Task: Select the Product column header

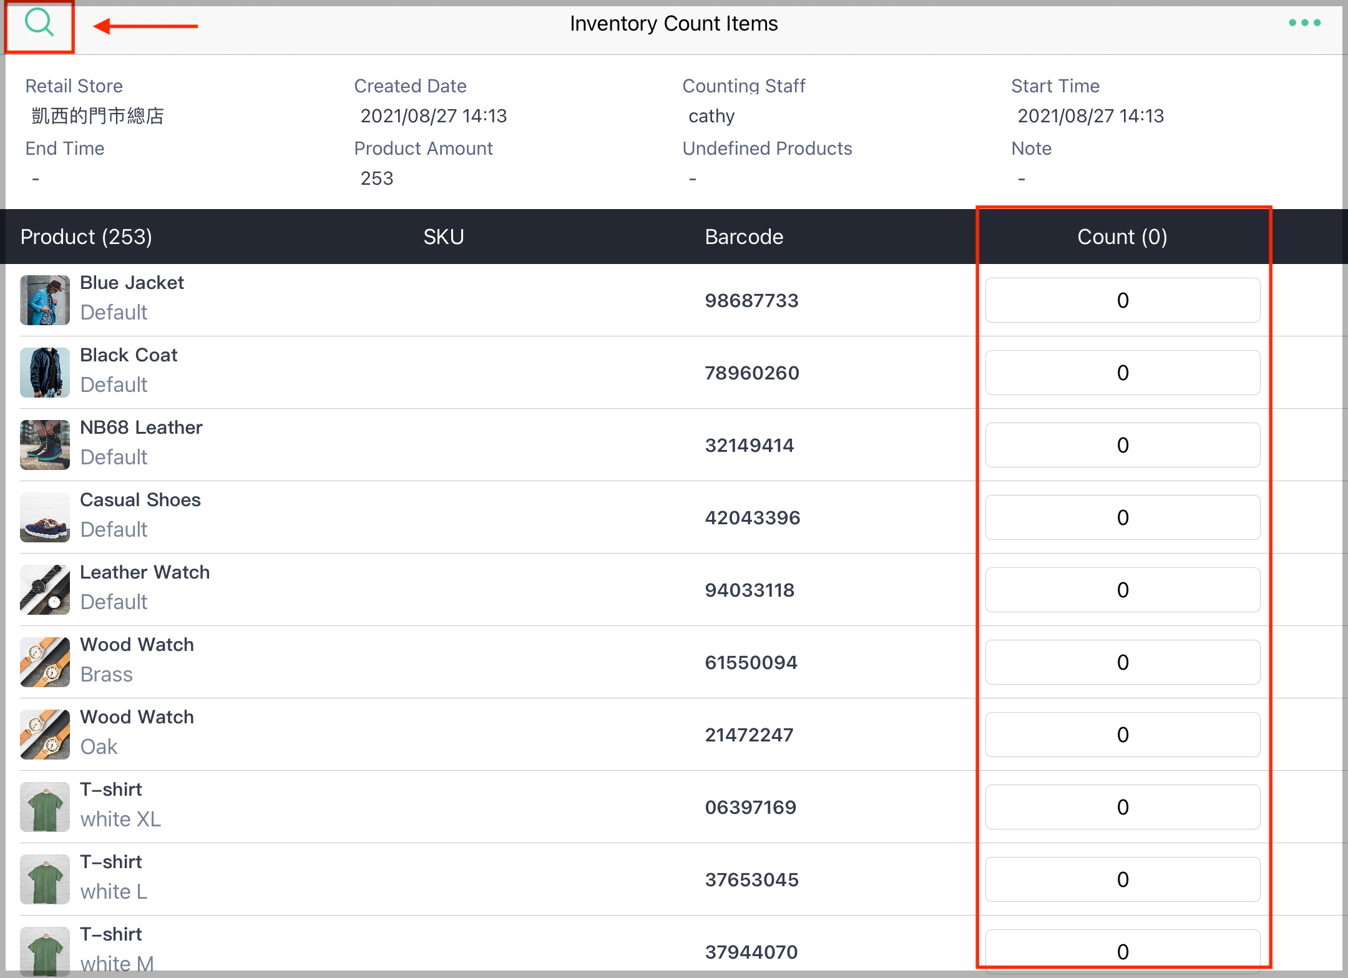Action: point(86,237)
